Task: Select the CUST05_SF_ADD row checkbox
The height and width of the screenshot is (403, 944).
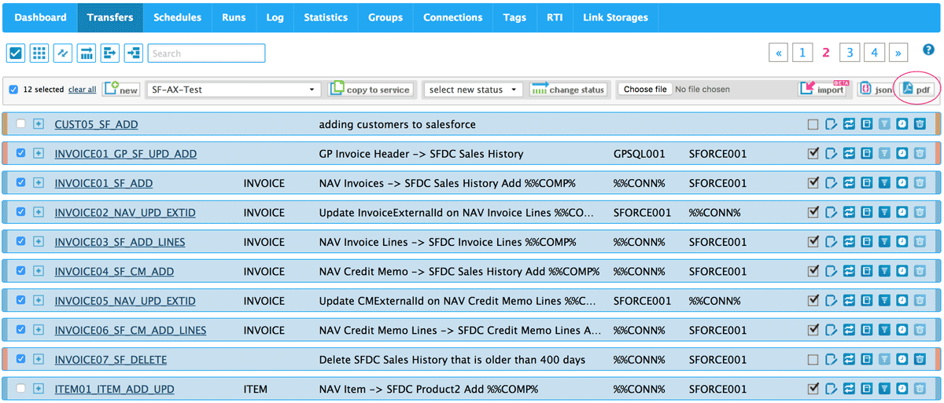Action: pyautogui.click(x=21, y=124)
